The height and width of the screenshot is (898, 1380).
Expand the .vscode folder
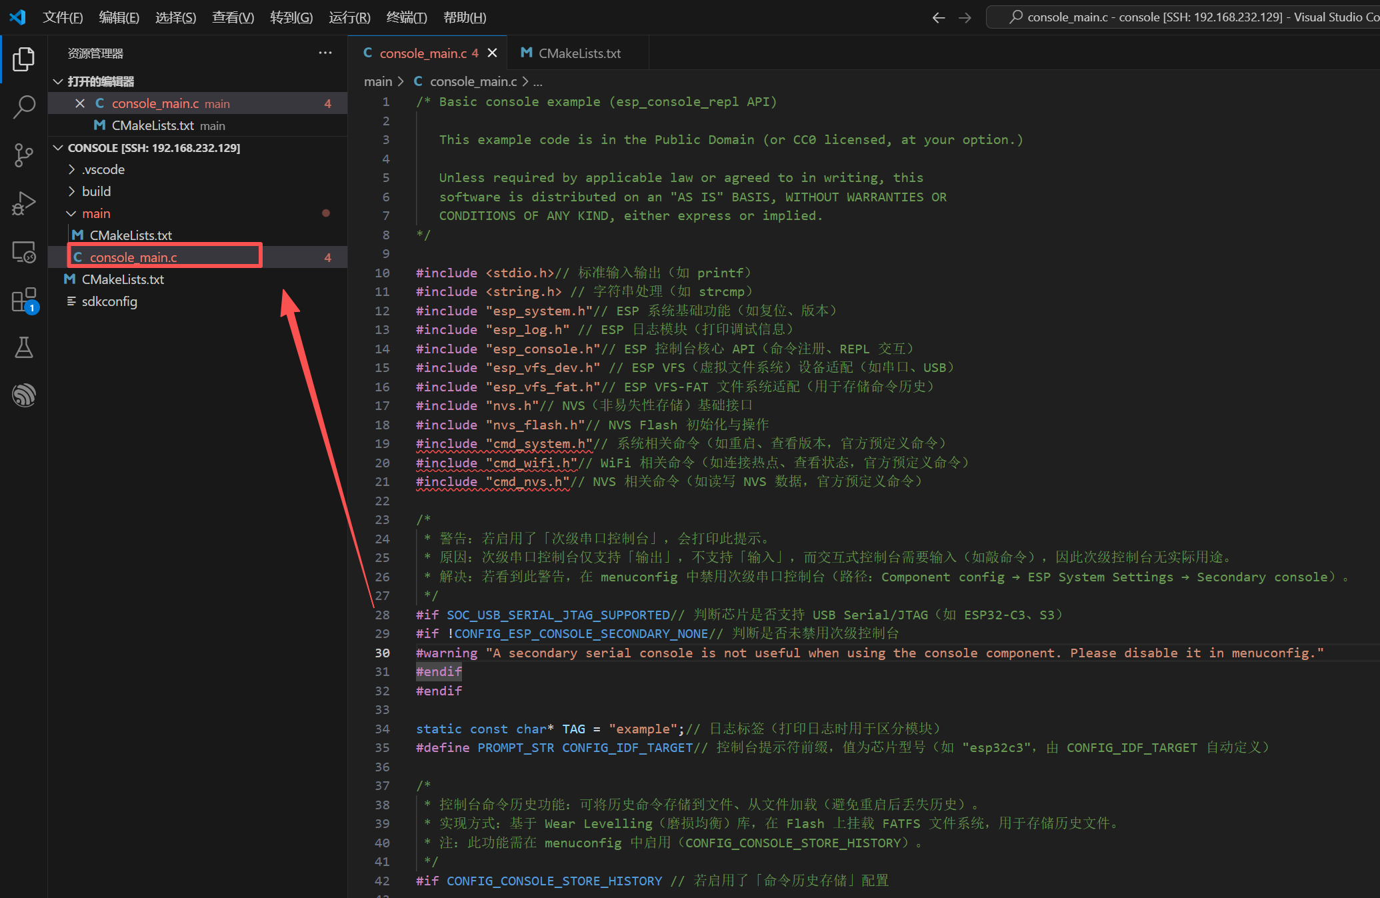(x=103, y=169)
